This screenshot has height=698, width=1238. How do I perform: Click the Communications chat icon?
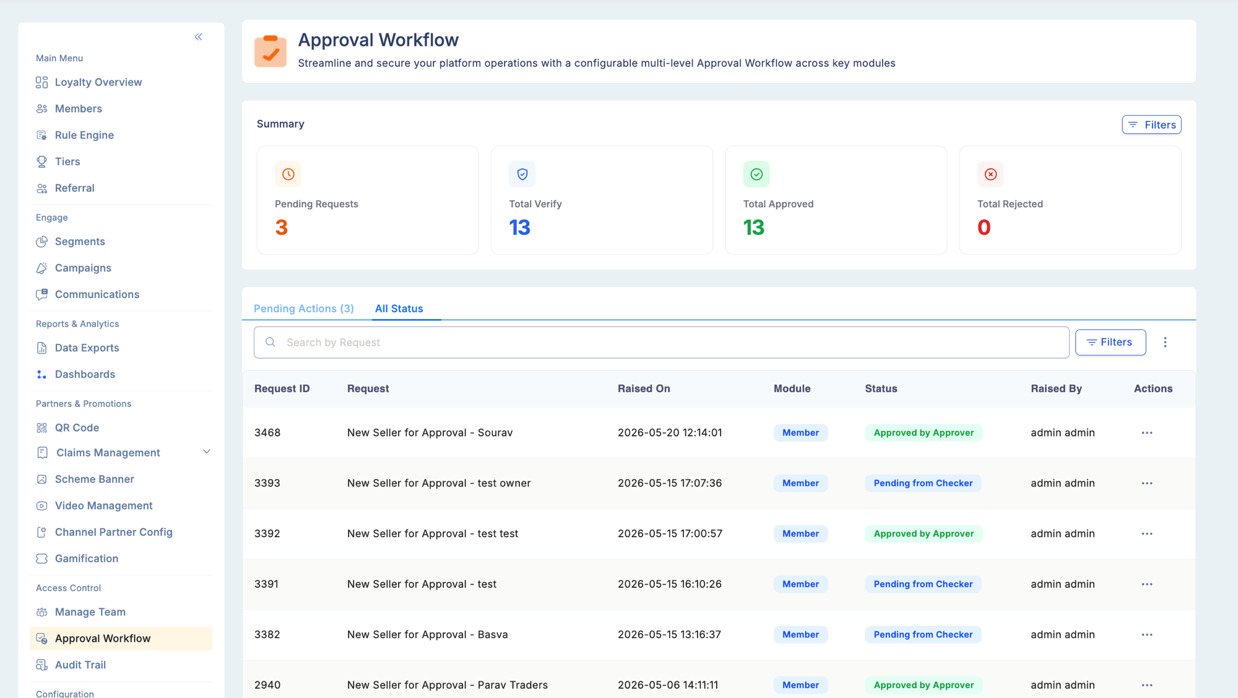pos(41,295)
